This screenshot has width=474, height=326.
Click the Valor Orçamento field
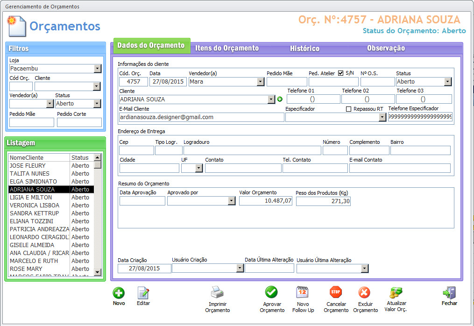point(266,201)
